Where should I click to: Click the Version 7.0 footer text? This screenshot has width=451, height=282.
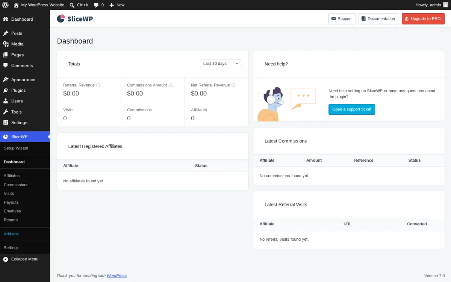pos(434,276)
